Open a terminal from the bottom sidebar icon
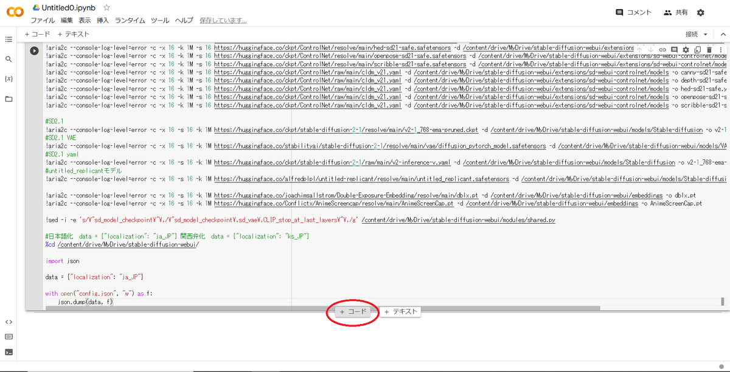This screenshot has height=372, width=730. (9, 351)
